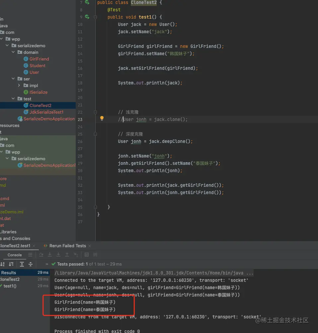The width and height of the screenshot is (318, 333).
Task: Run test1 method from gutter icon
Action: pyautogui.click(x=87, y=17)
